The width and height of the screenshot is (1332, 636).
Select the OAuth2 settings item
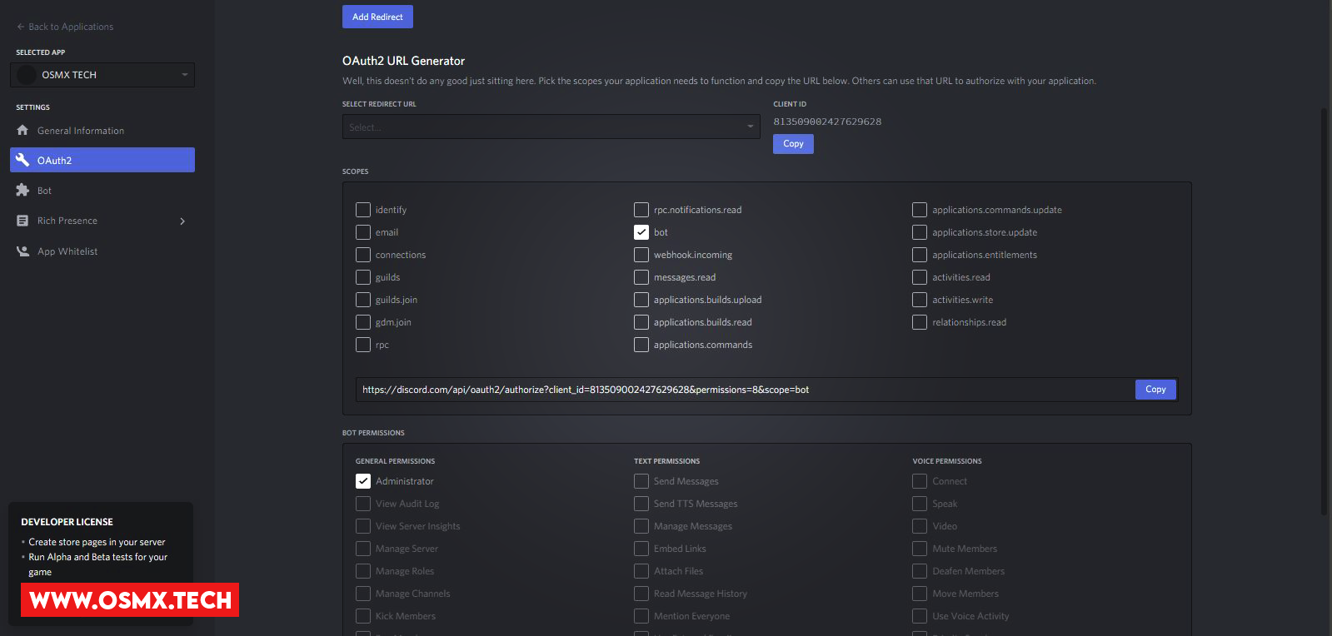tap(102, 160)
